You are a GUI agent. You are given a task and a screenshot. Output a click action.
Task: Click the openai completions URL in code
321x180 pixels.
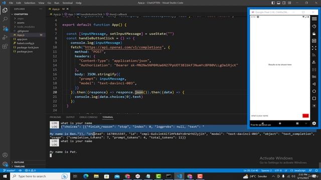123,47
